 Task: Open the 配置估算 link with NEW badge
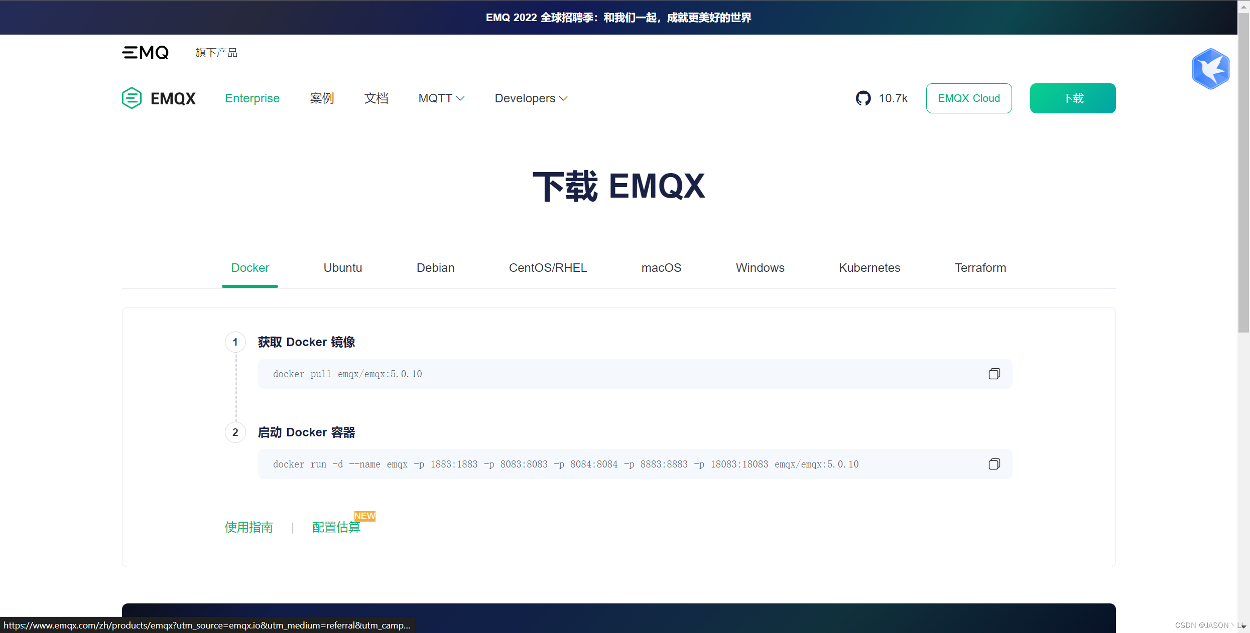(x=336, y=527)
